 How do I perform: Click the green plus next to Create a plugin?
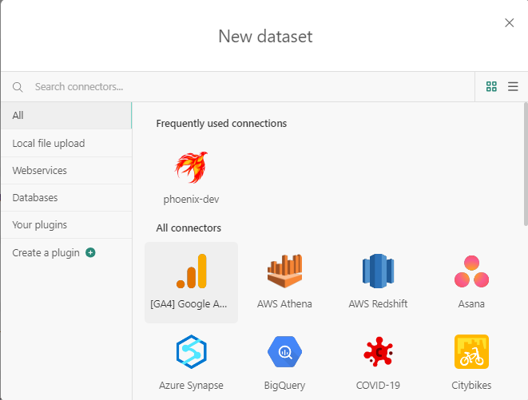pyautogui.click(x=90, y=252)
